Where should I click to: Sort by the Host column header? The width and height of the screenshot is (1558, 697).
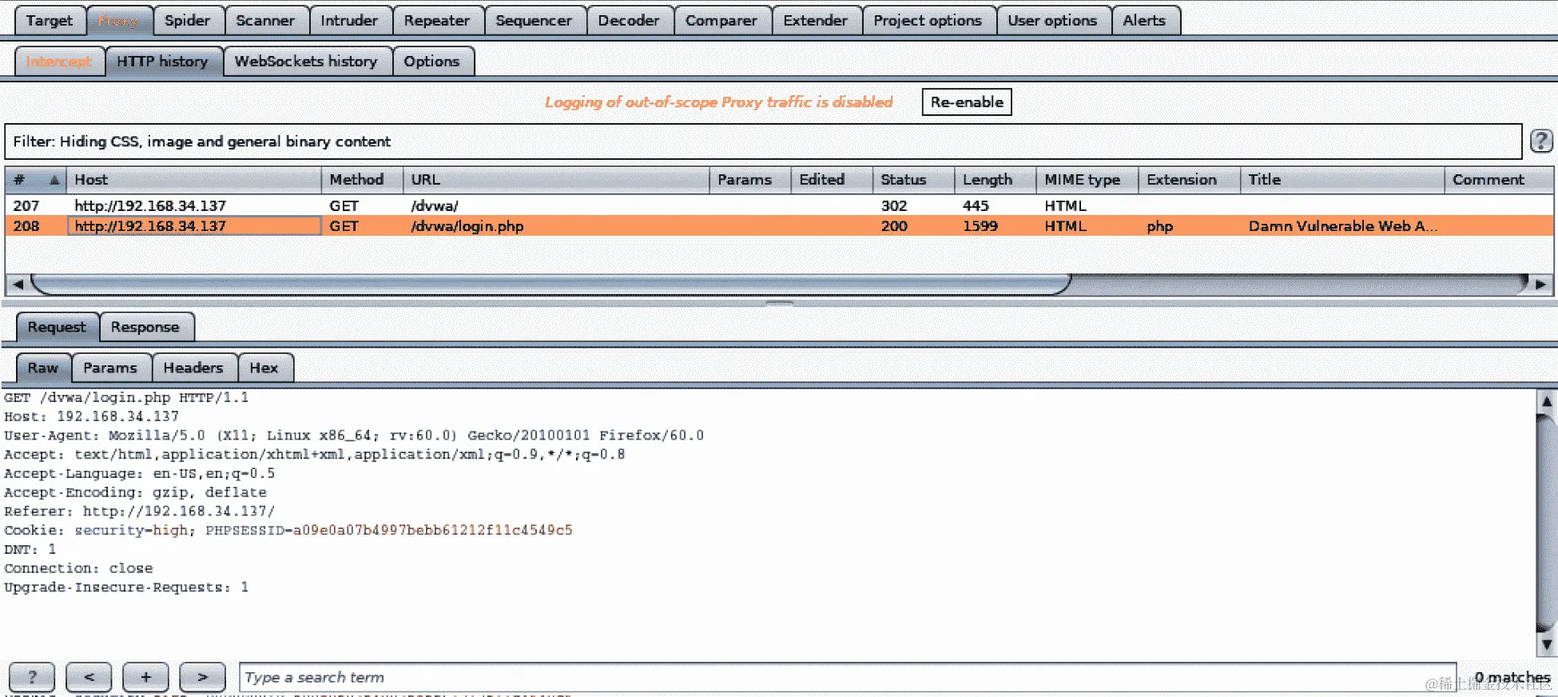[x=193, y=180]
